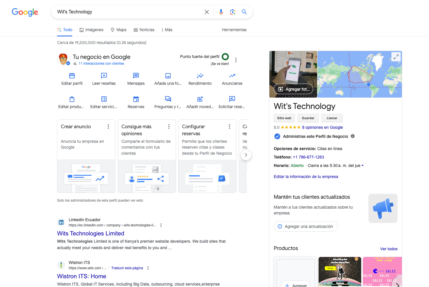
Task: Click the Añade una foto icon
Action: 168,75
